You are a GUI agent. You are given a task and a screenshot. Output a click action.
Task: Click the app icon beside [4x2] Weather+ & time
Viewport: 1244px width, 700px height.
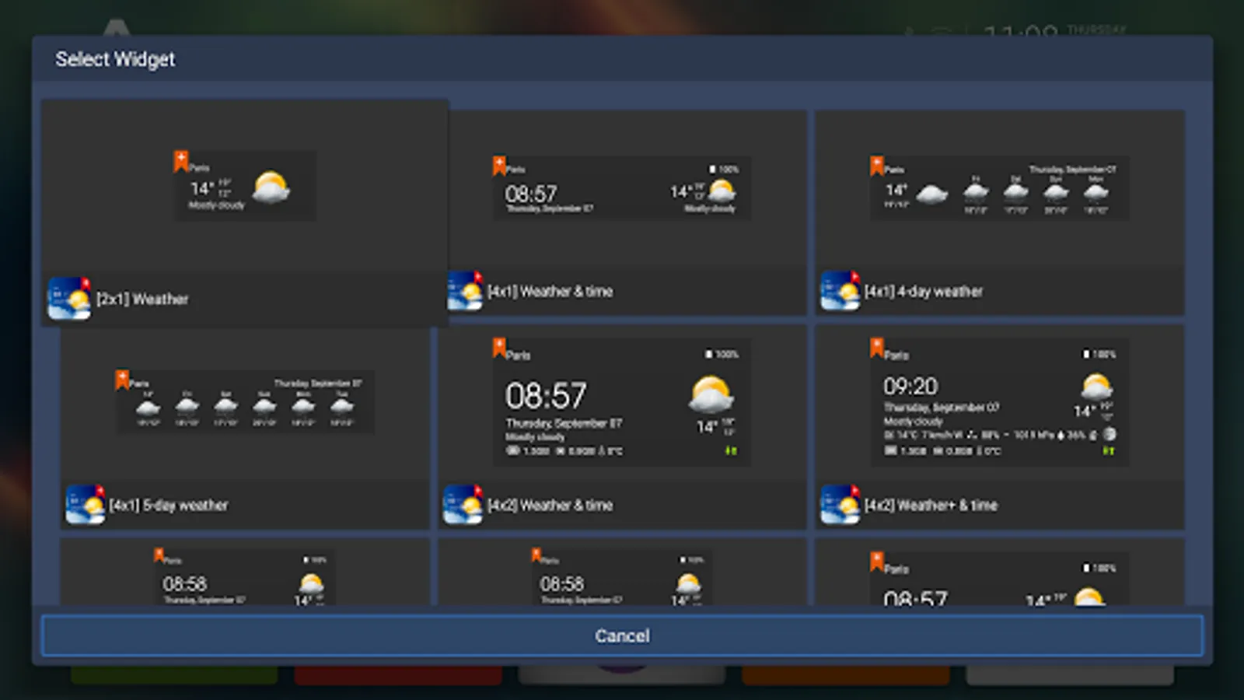[840, 505]
